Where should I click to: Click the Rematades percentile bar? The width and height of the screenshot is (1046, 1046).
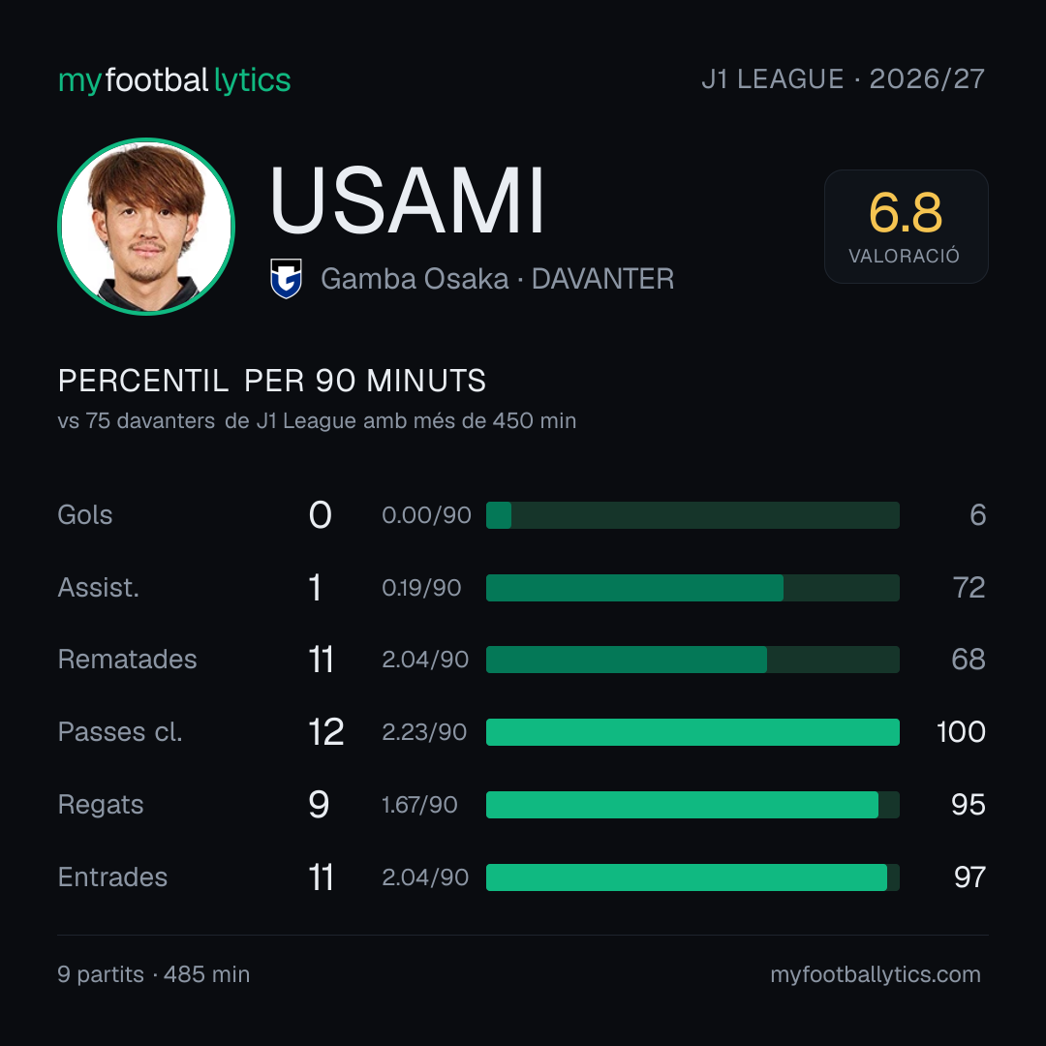[x=692, y=660]
